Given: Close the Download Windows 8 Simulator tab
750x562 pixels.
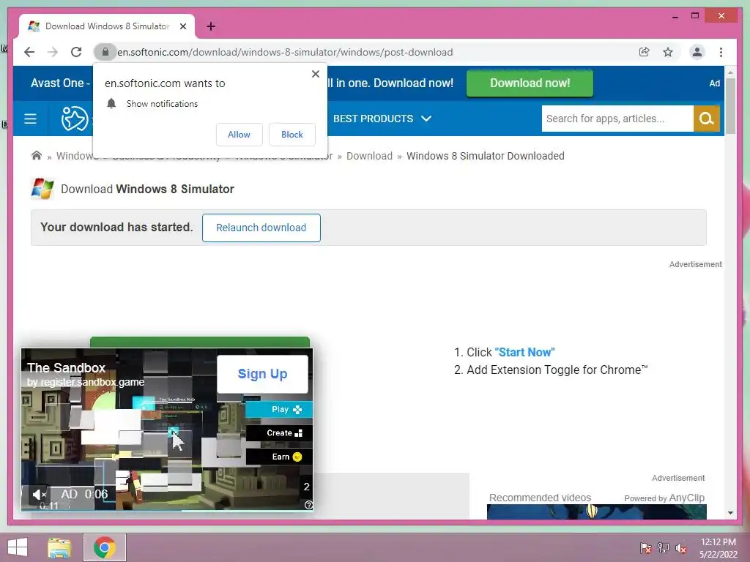Looking at the screenshot, I should [183, 26].
